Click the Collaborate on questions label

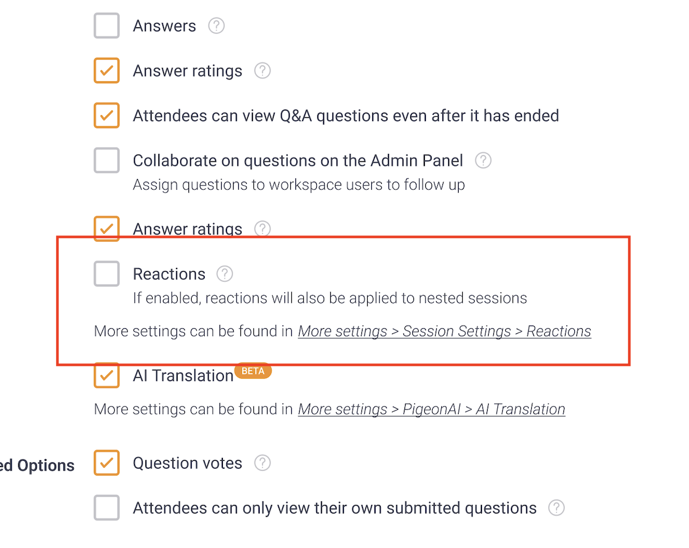tap(298, 161)
